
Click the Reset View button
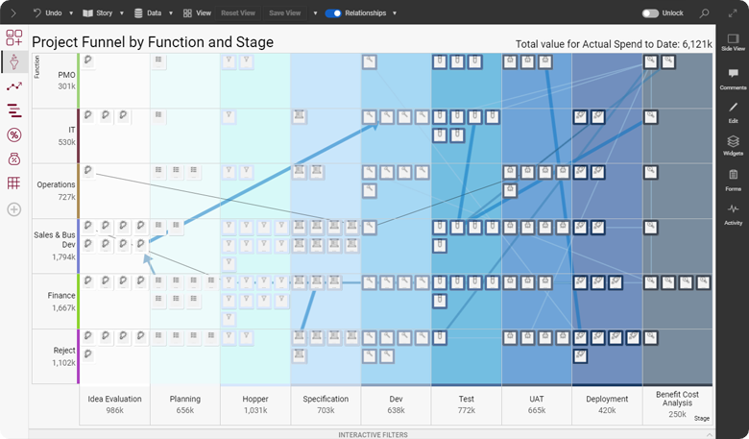click(238, 13)
